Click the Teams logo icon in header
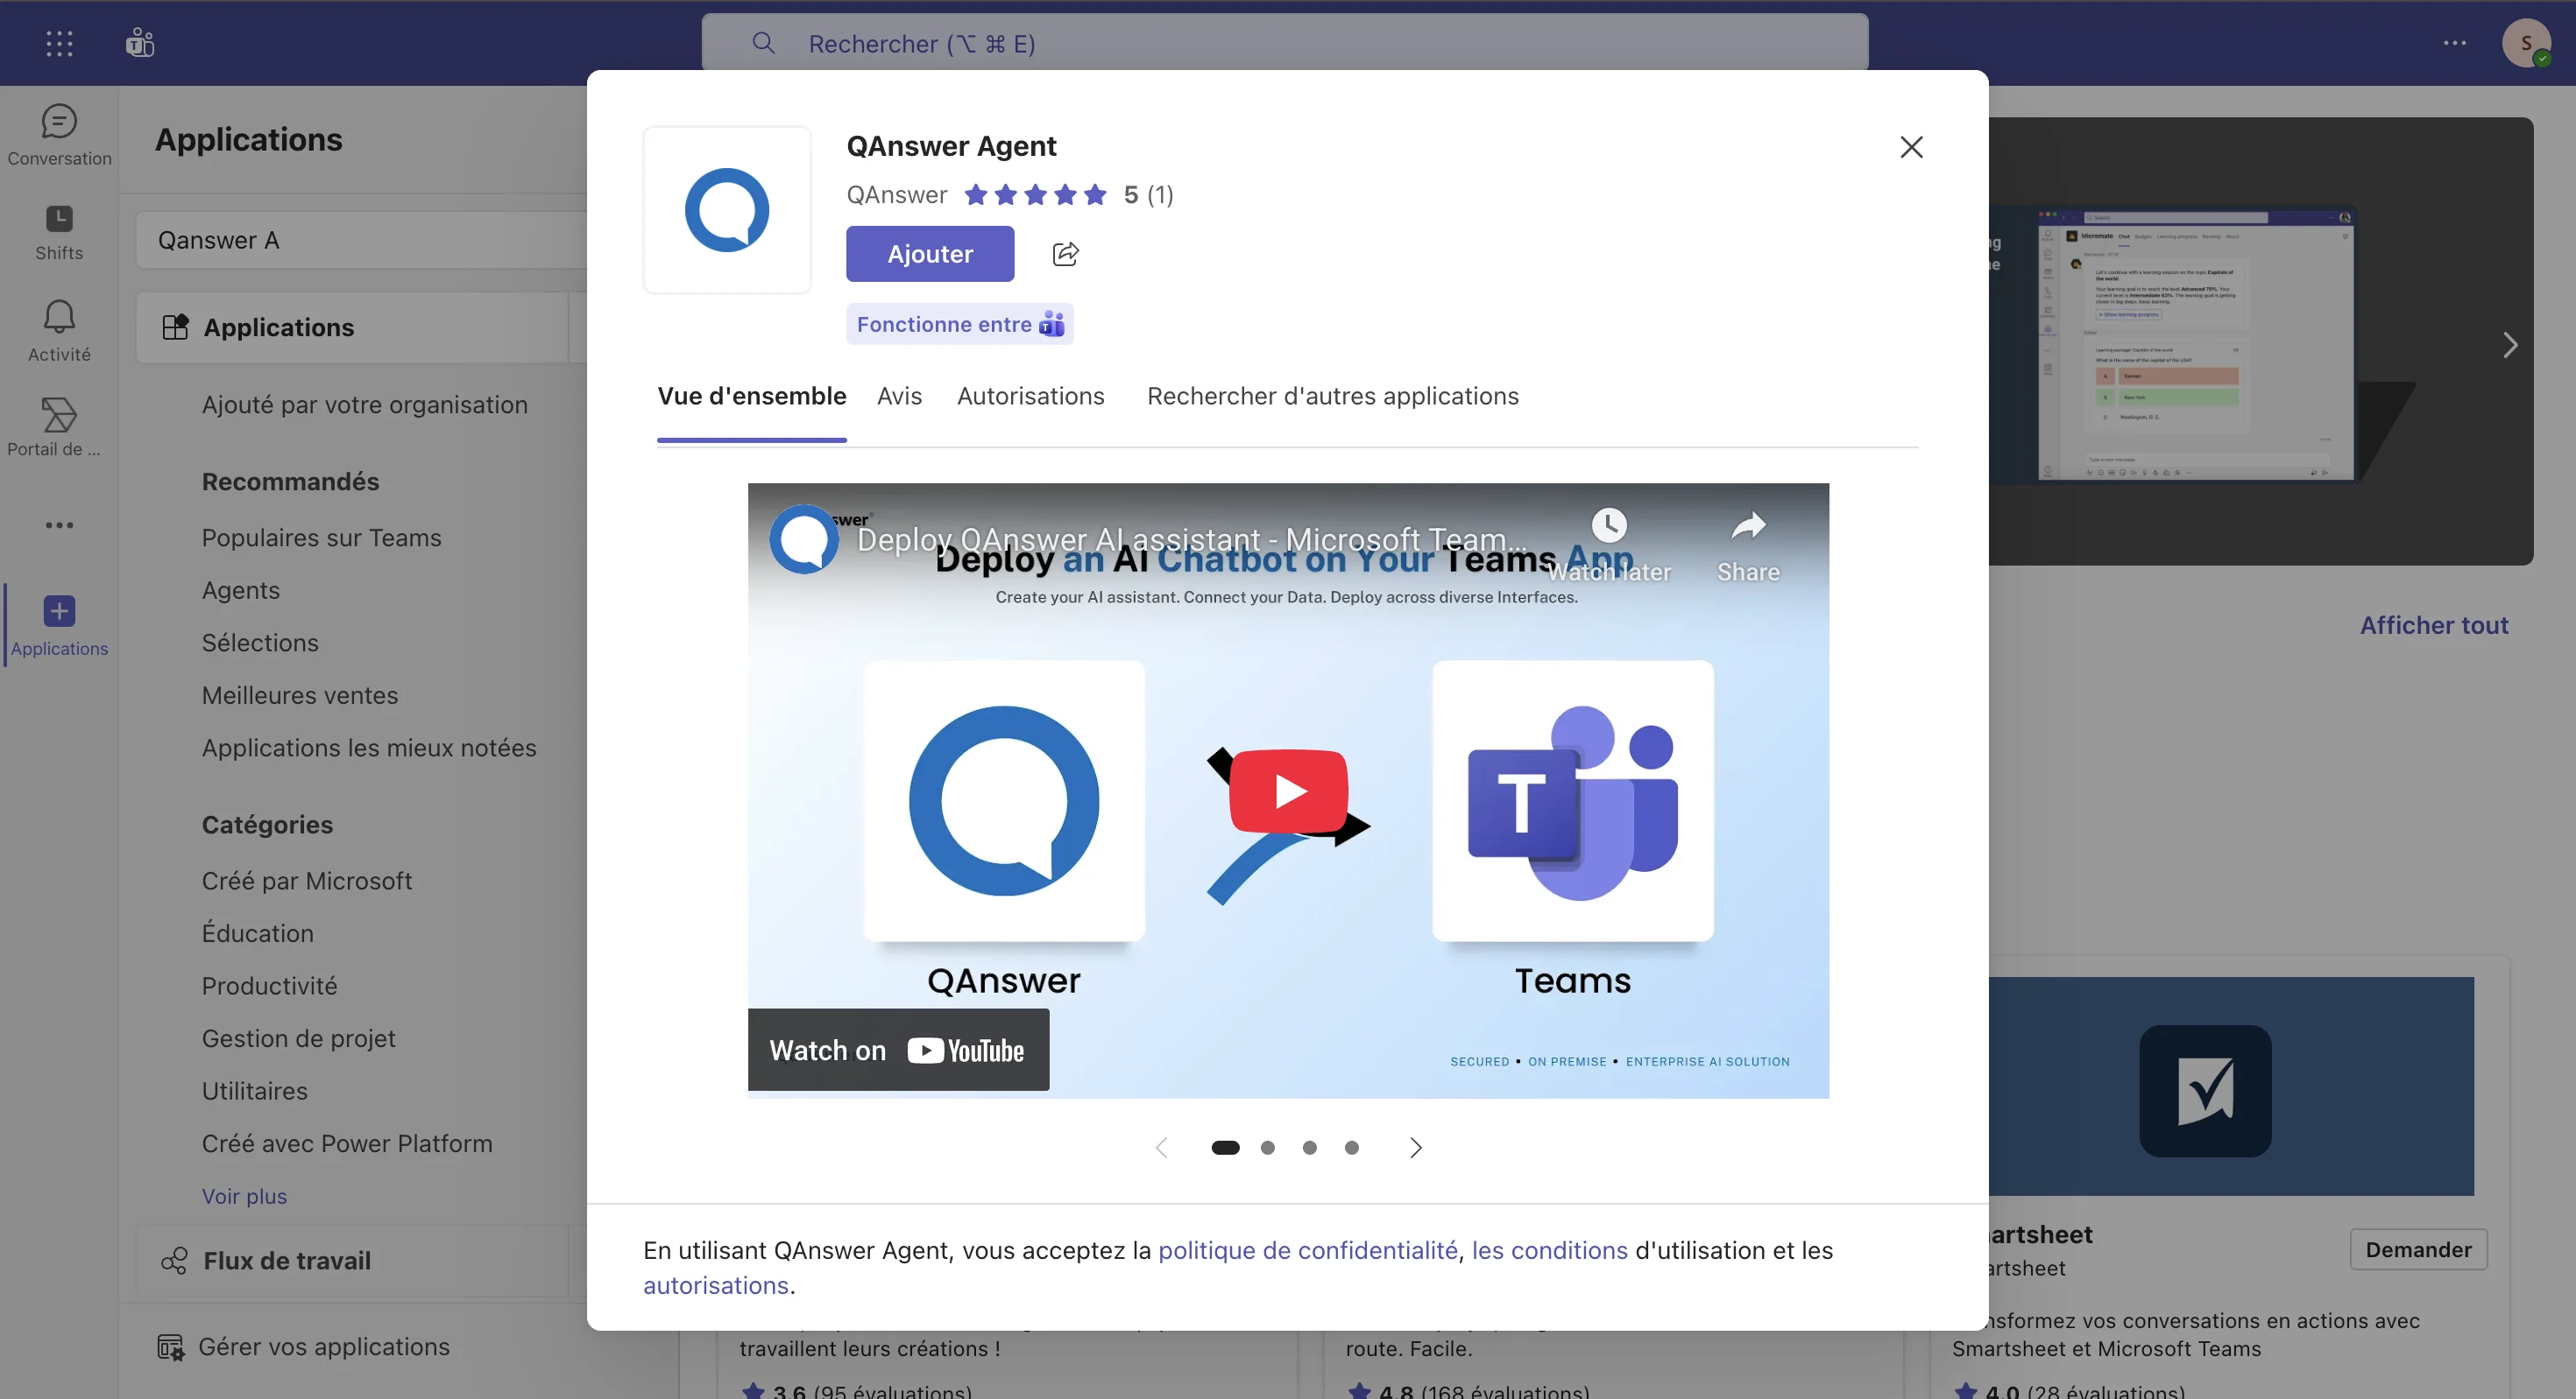 pyautogui.click(x=140, y=43)
